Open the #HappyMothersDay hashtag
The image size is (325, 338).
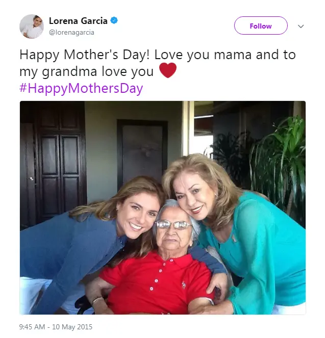(x=81, y=88)
